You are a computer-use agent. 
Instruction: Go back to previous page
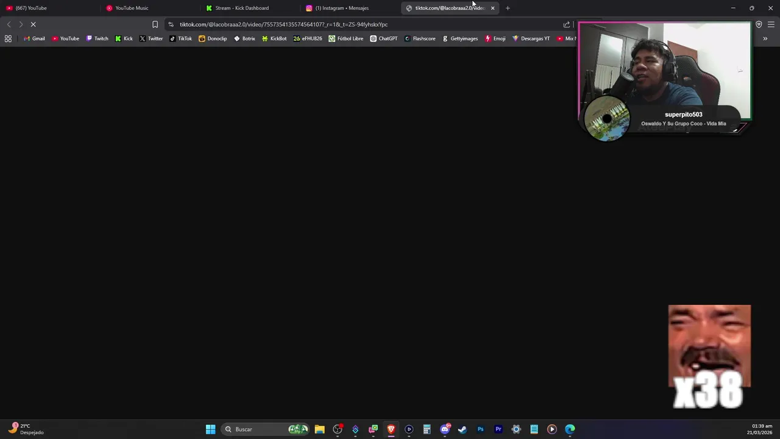pos(9,24)
